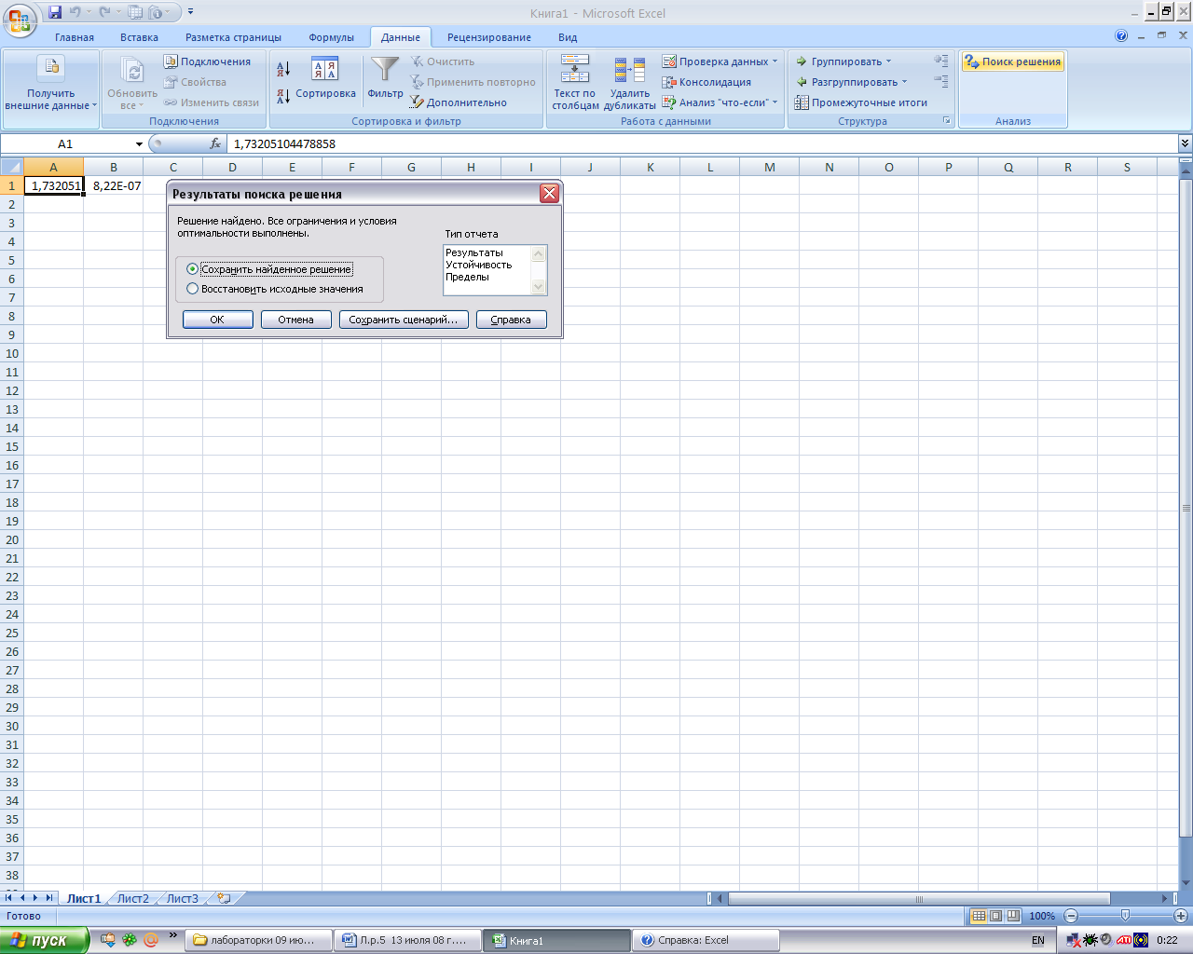Select cell B1 with 8,22E-07
This screenshot has height=954, width=1193.
click(x=114, y=185)
